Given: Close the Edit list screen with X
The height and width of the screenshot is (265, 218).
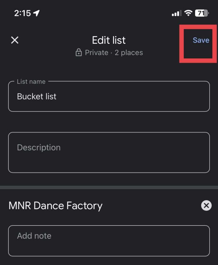Looking at the screenshot, I should (15, 40).
